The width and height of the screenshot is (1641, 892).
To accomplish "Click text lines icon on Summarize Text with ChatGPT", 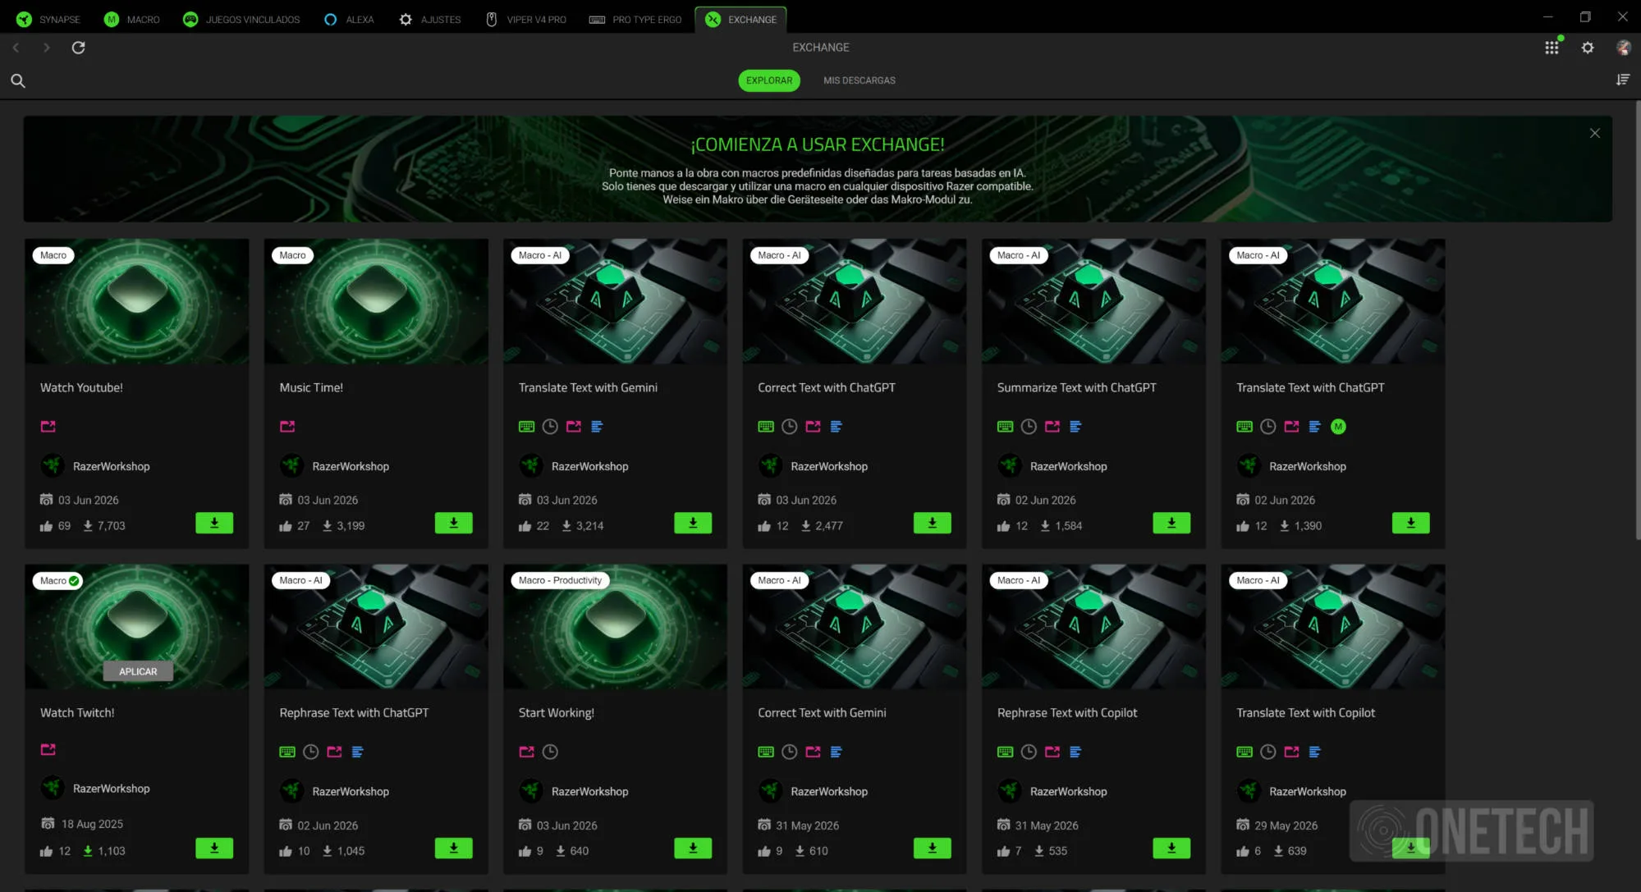I will (x=1075, y=427).
